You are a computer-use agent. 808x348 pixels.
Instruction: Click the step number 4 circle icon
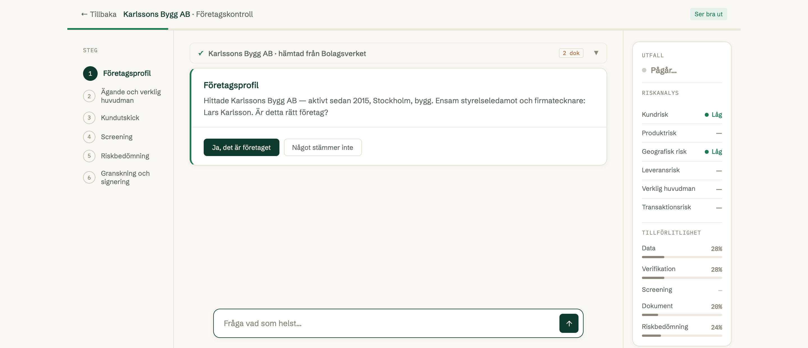[x=89, y=137]
